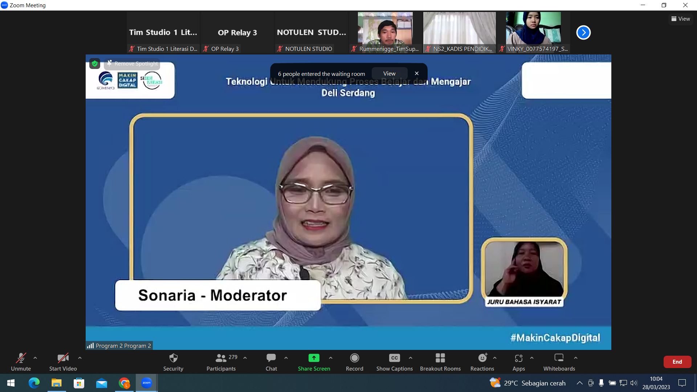The width and height of the screenshot is (697, 392).
Task: Open the Windows notification center
Action: tap(682, 383)
